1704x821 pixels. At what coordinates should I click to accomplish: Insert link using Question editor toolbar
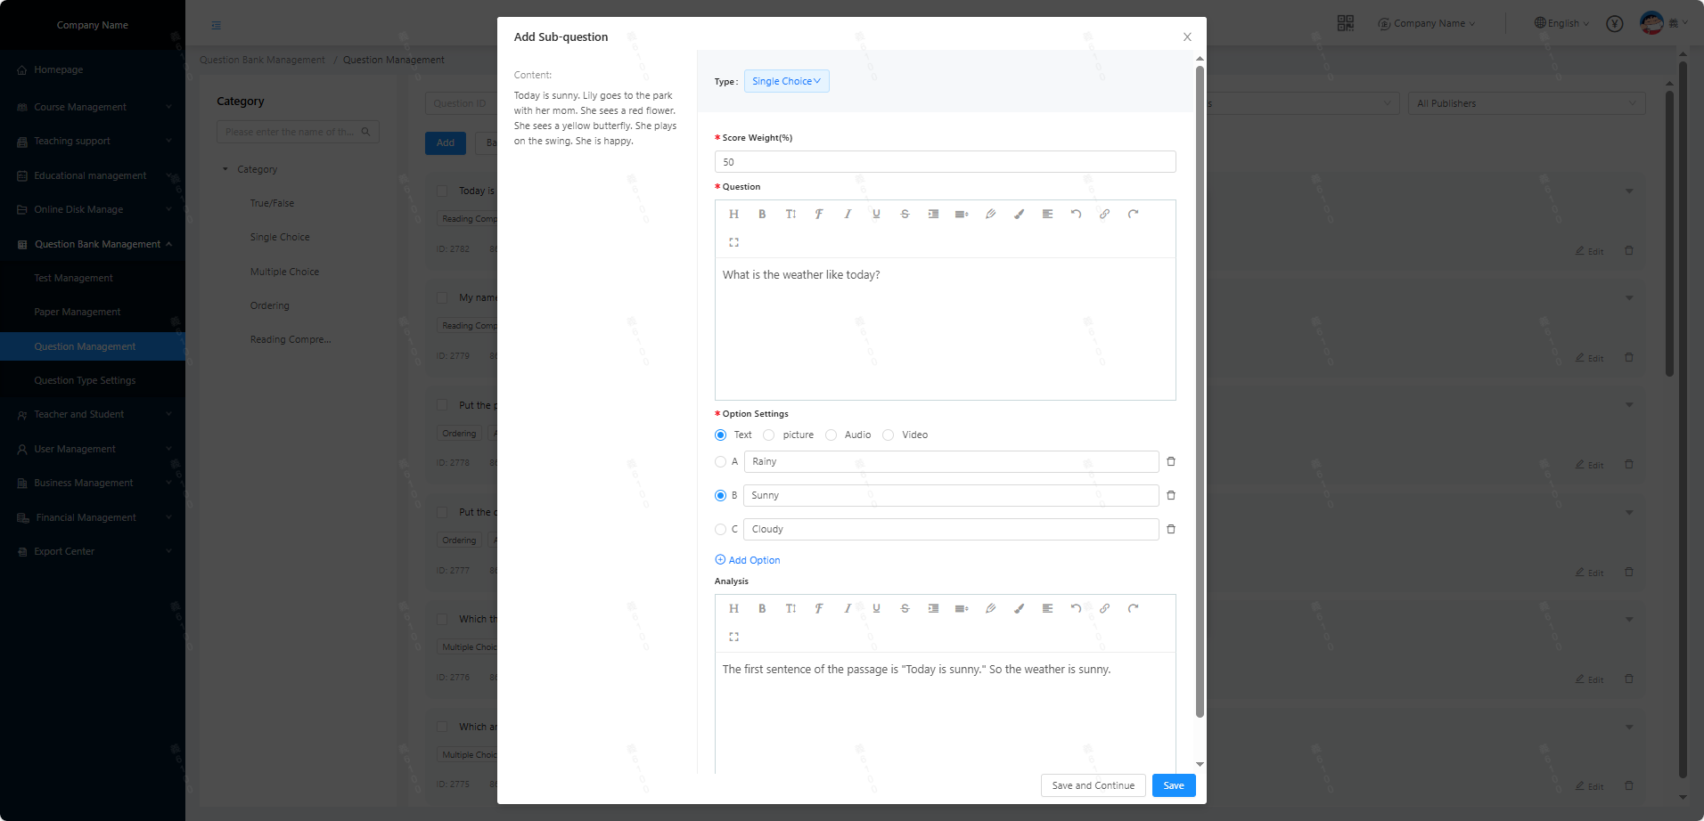pyautogui.click(x=1104, y=214)
